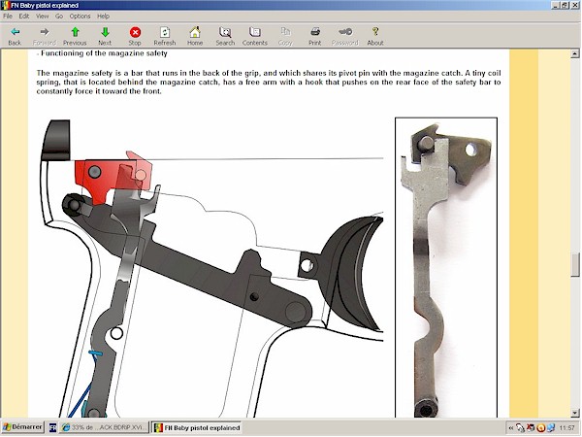Screen dimensions: 582x437
Task: Open the Go menu
Action: [x=59, y=16]
